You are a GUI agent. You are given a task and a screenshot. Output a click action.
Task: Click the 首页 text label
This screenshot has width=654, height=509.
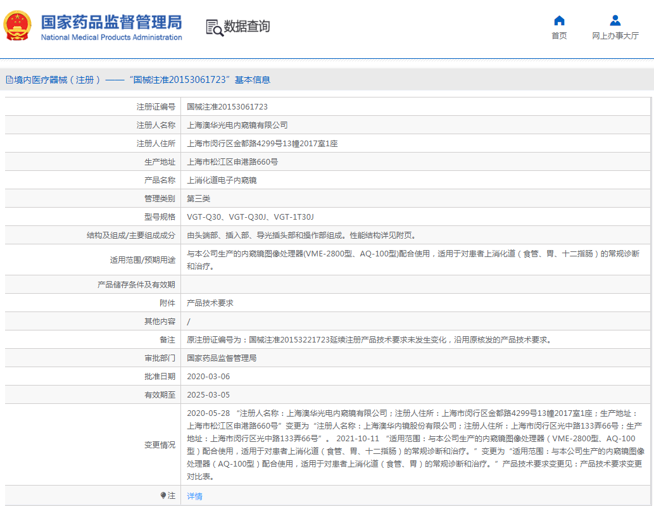(x=559, y=36)
